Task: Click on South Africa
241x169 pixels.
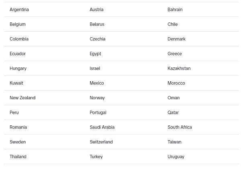Action: [x=180, y=127]
